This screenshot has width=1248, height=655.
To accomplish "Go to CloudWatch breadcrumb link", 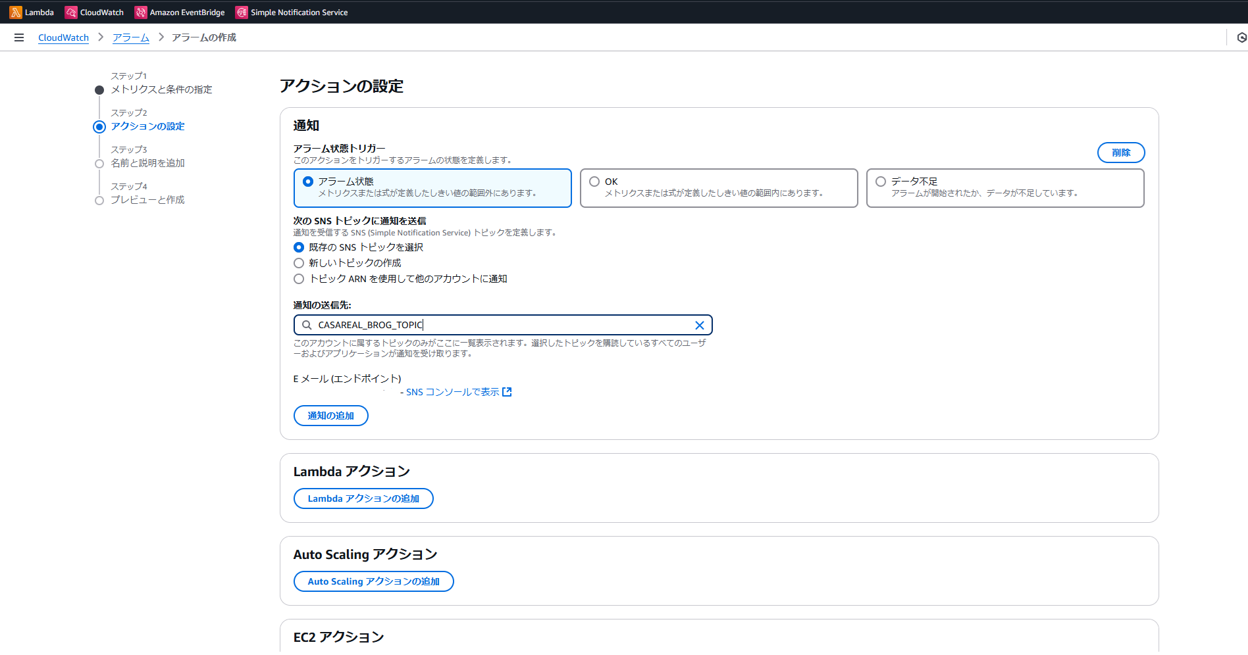I will [63, 37].
